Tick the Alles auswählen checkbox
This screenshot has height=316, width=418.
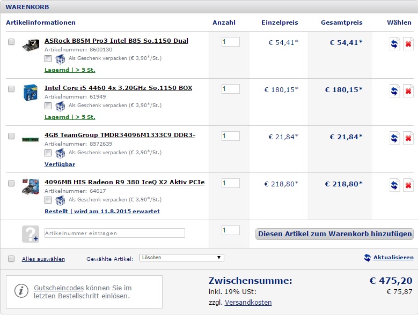pos(11,259)
